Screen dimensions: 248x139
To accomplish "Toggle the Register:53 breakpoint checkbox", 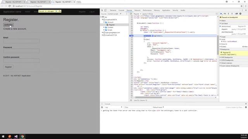I will click(x=221, y=53).
